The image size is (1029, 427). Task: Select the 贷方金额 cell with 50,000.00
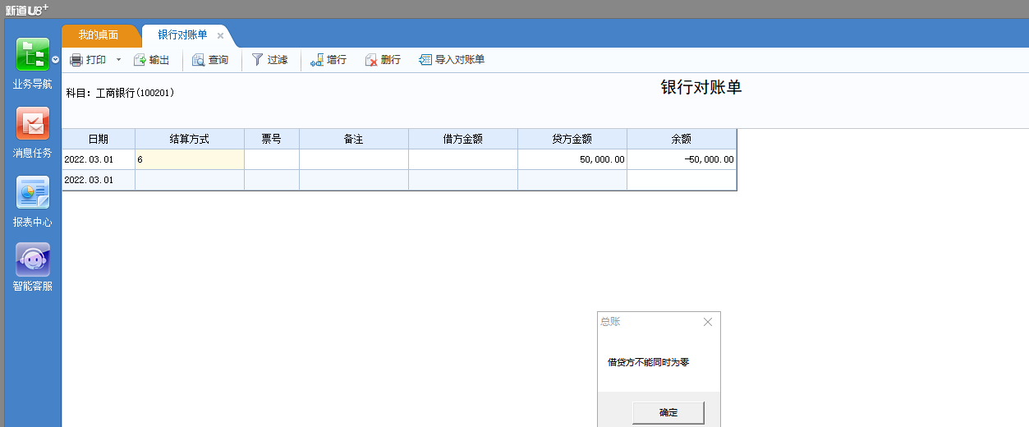[x=572, y=159]
